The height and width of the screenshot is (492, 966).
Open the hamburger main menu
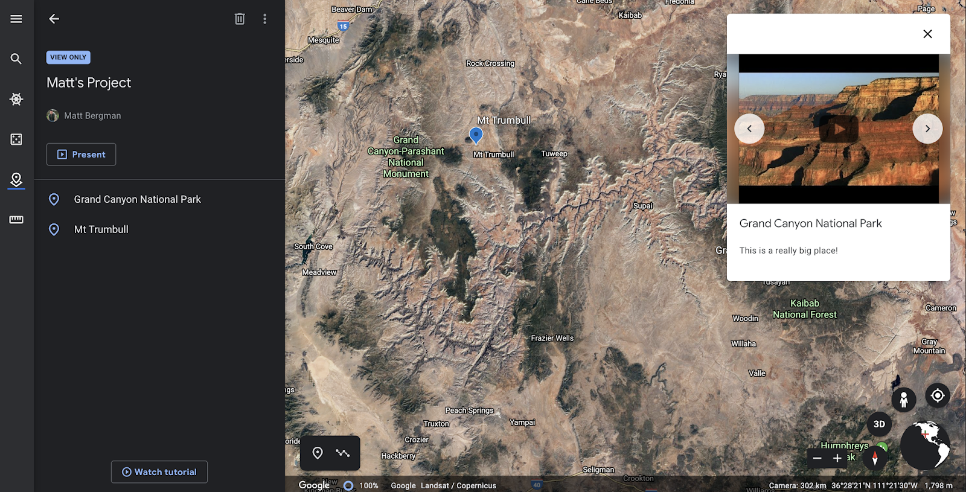pos(16,19)
